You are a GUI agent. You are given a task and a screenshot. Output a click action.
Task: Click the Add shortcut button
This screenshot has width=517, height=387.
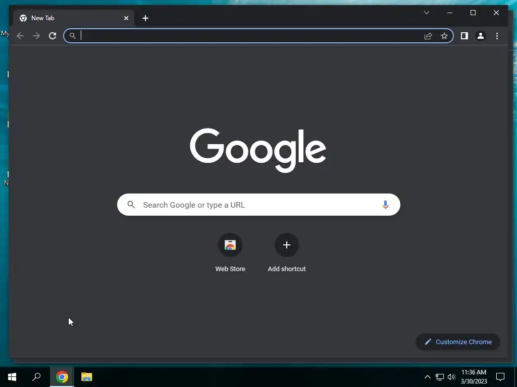287,253
